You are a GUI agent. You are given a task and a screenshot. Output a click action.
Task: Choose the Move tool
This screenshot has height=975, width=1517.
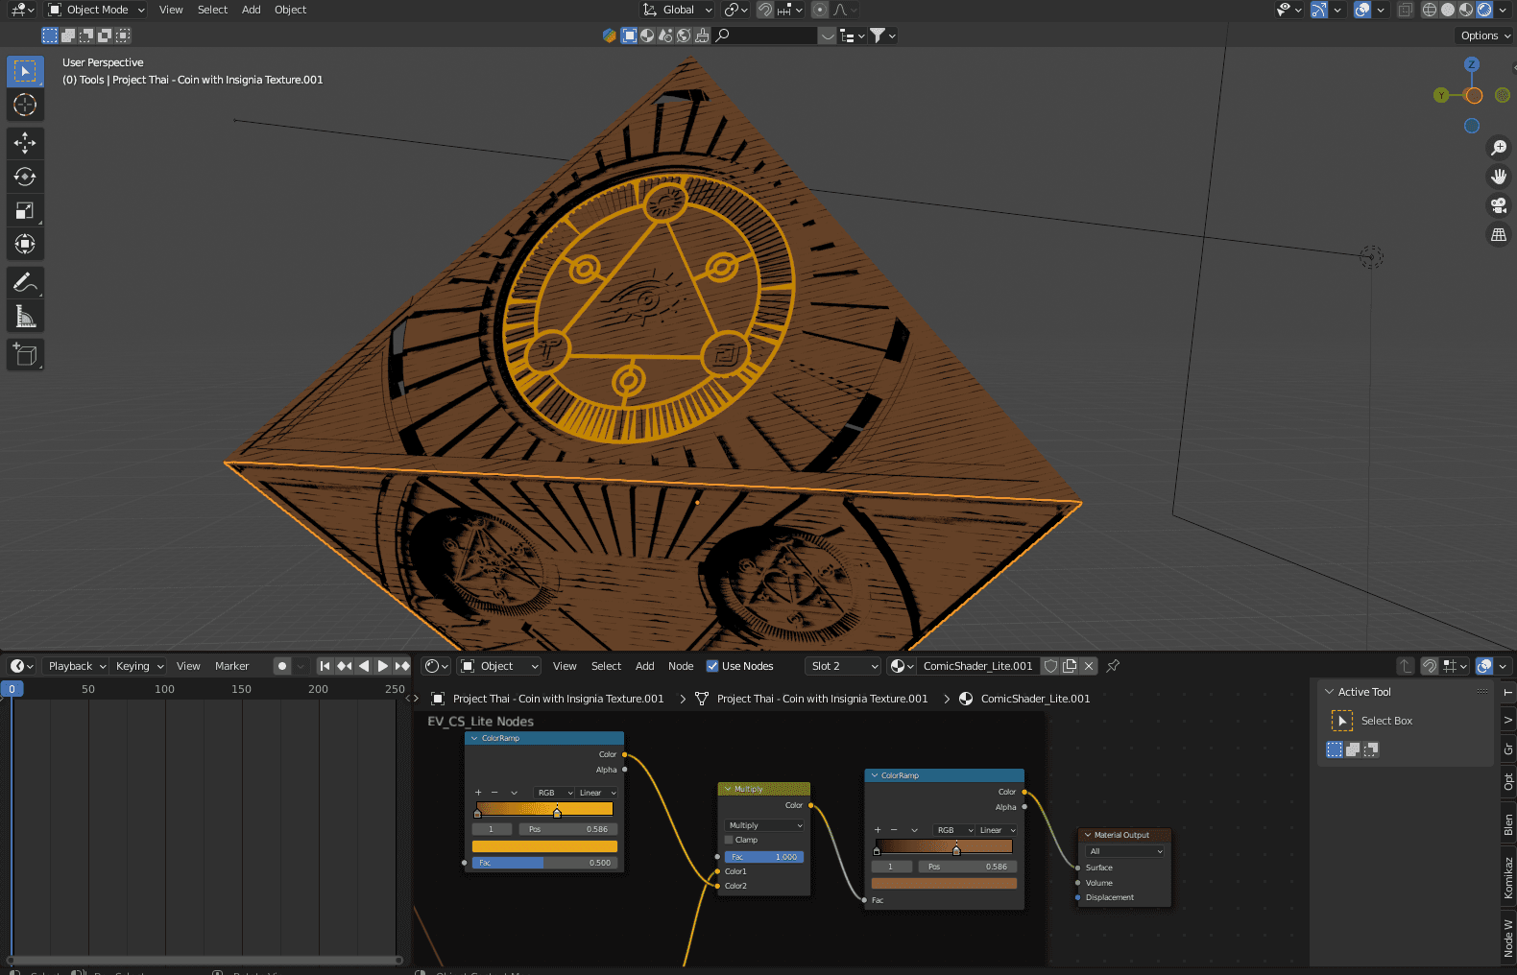[25, 143]
